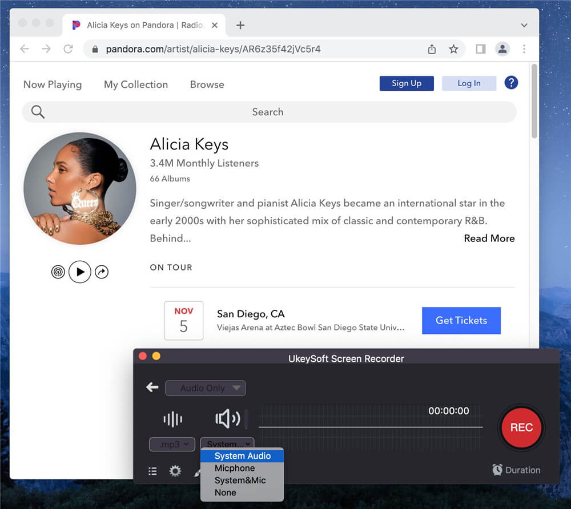
Task: Open the Chrome three-dot menu
Action: (524, 49)
